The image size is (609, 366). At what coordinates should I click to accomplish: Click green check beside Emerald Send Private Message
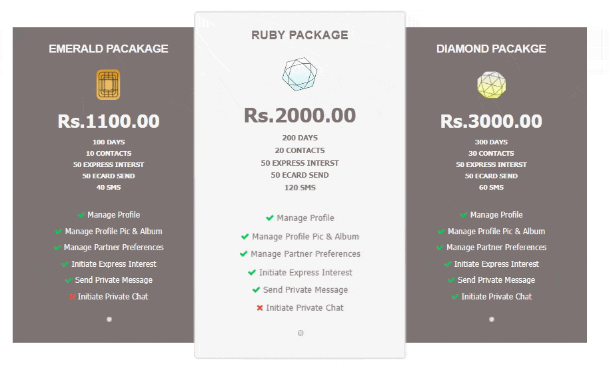click(69, 280)
